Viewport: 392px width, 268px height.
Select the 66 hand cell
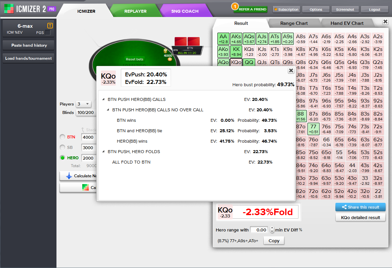point(326,142)
